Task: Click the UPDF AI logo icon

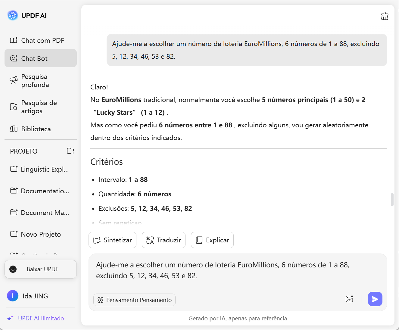Action: click(13, 15)
